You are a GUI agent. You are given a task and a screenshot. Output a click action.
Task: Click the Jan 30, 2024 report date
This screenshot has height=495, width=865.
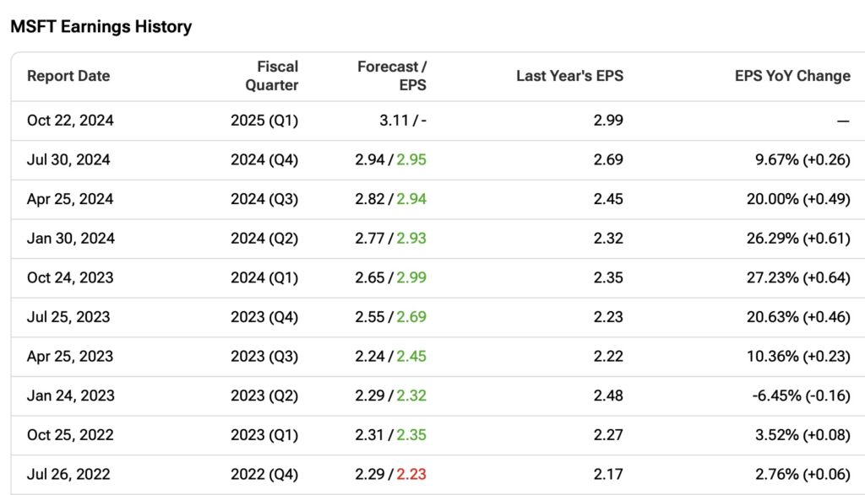point(70,239)
